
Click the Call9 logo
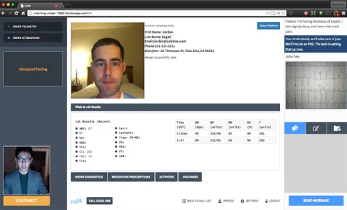coord(76,201)
